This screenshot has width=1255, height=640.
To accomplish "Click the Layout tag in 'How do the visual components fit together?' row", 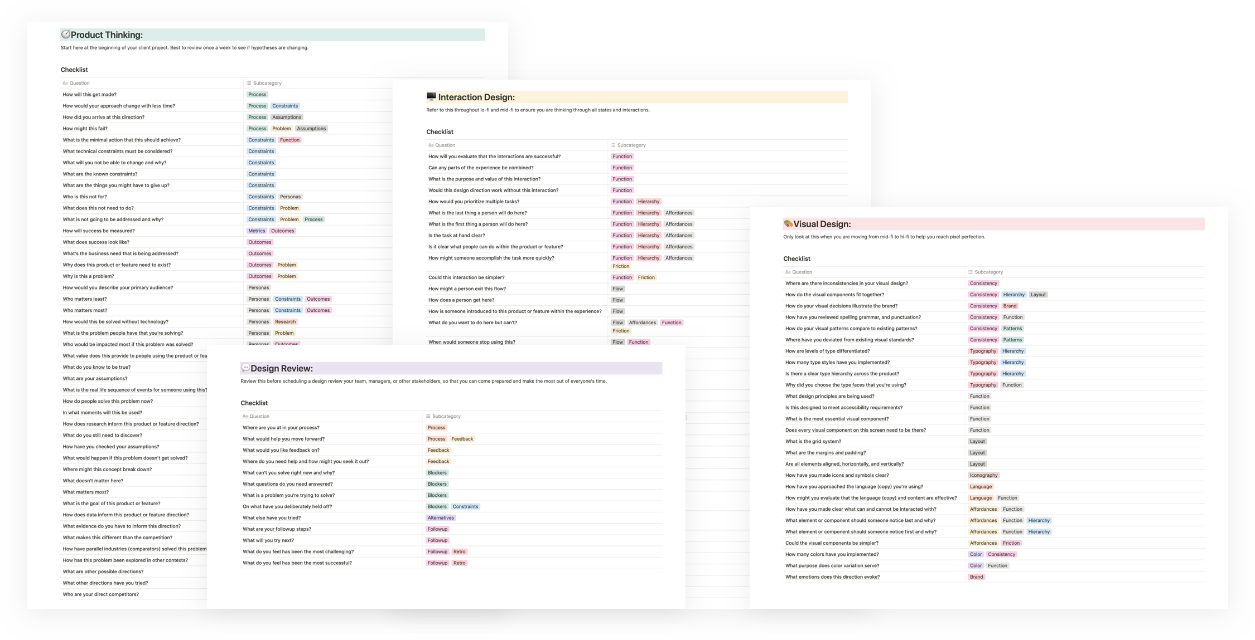I will (x=1038, y=295).
